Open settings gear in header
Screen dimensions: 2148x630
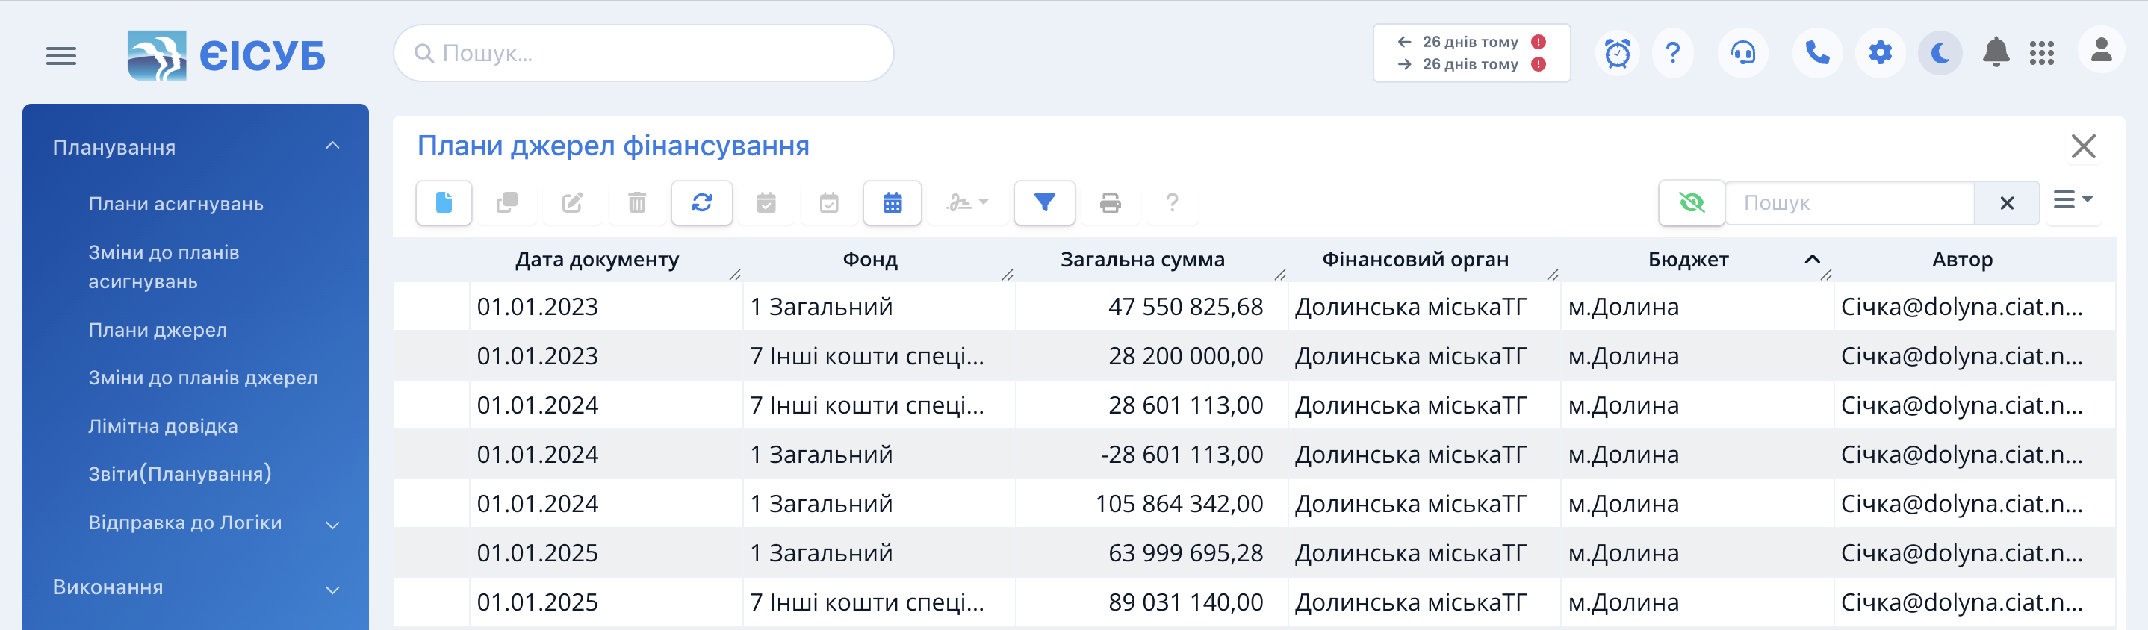(1879, 53)
